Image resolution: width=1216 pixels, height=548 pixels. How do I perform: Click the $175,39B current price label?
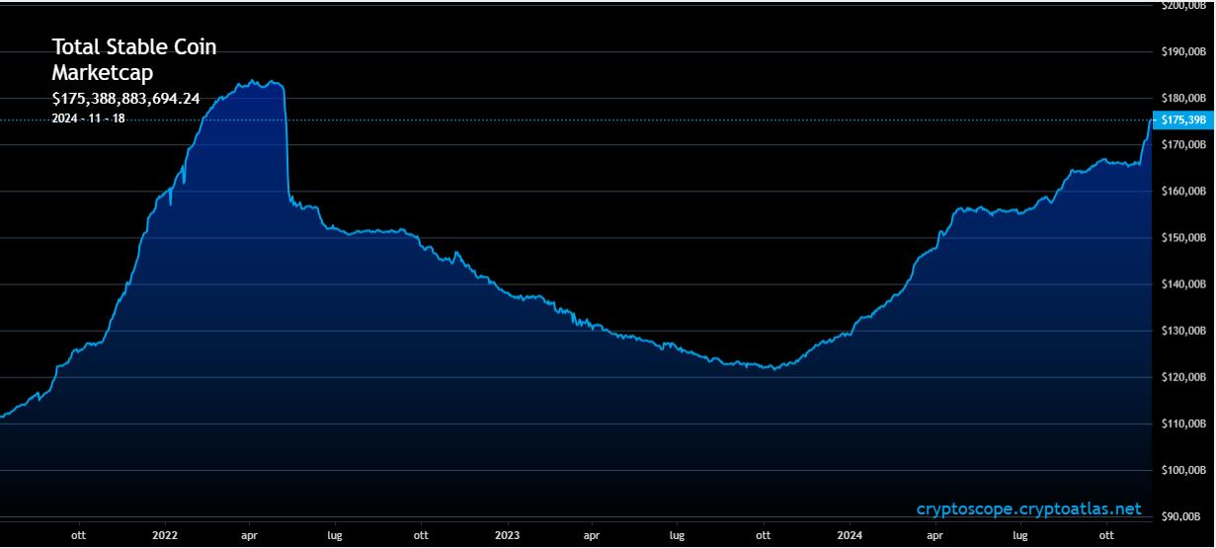pyautogui.click(x=1183, y=119)
